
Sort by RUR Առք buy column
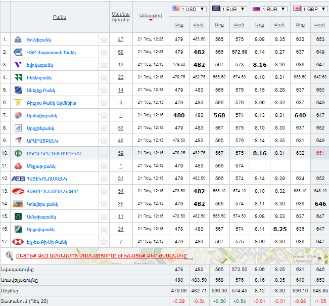tap(260, 25)
